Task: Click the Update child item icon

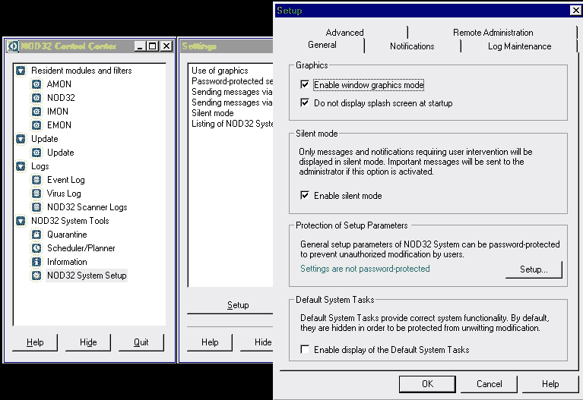Action: [36, 153]
